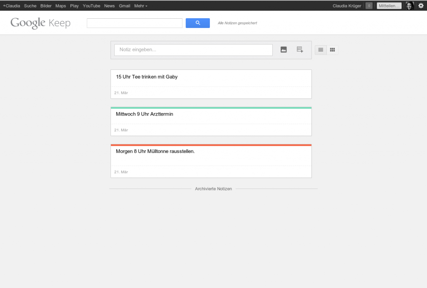Click the Claudia Krüger account name
The width and height of the screenshot is (427, 288).
[x=347, y=6]
